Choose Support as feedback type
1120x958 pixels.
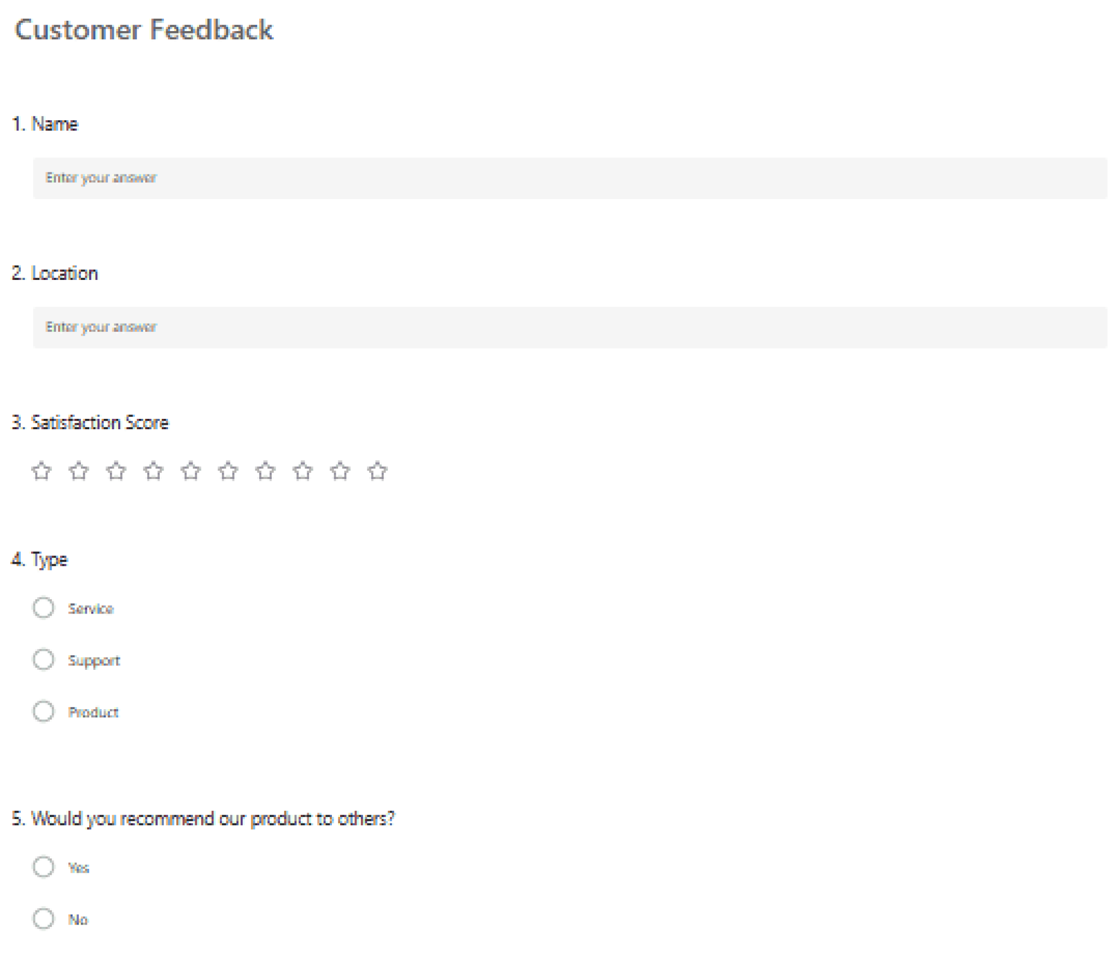(x=44, y=659)
